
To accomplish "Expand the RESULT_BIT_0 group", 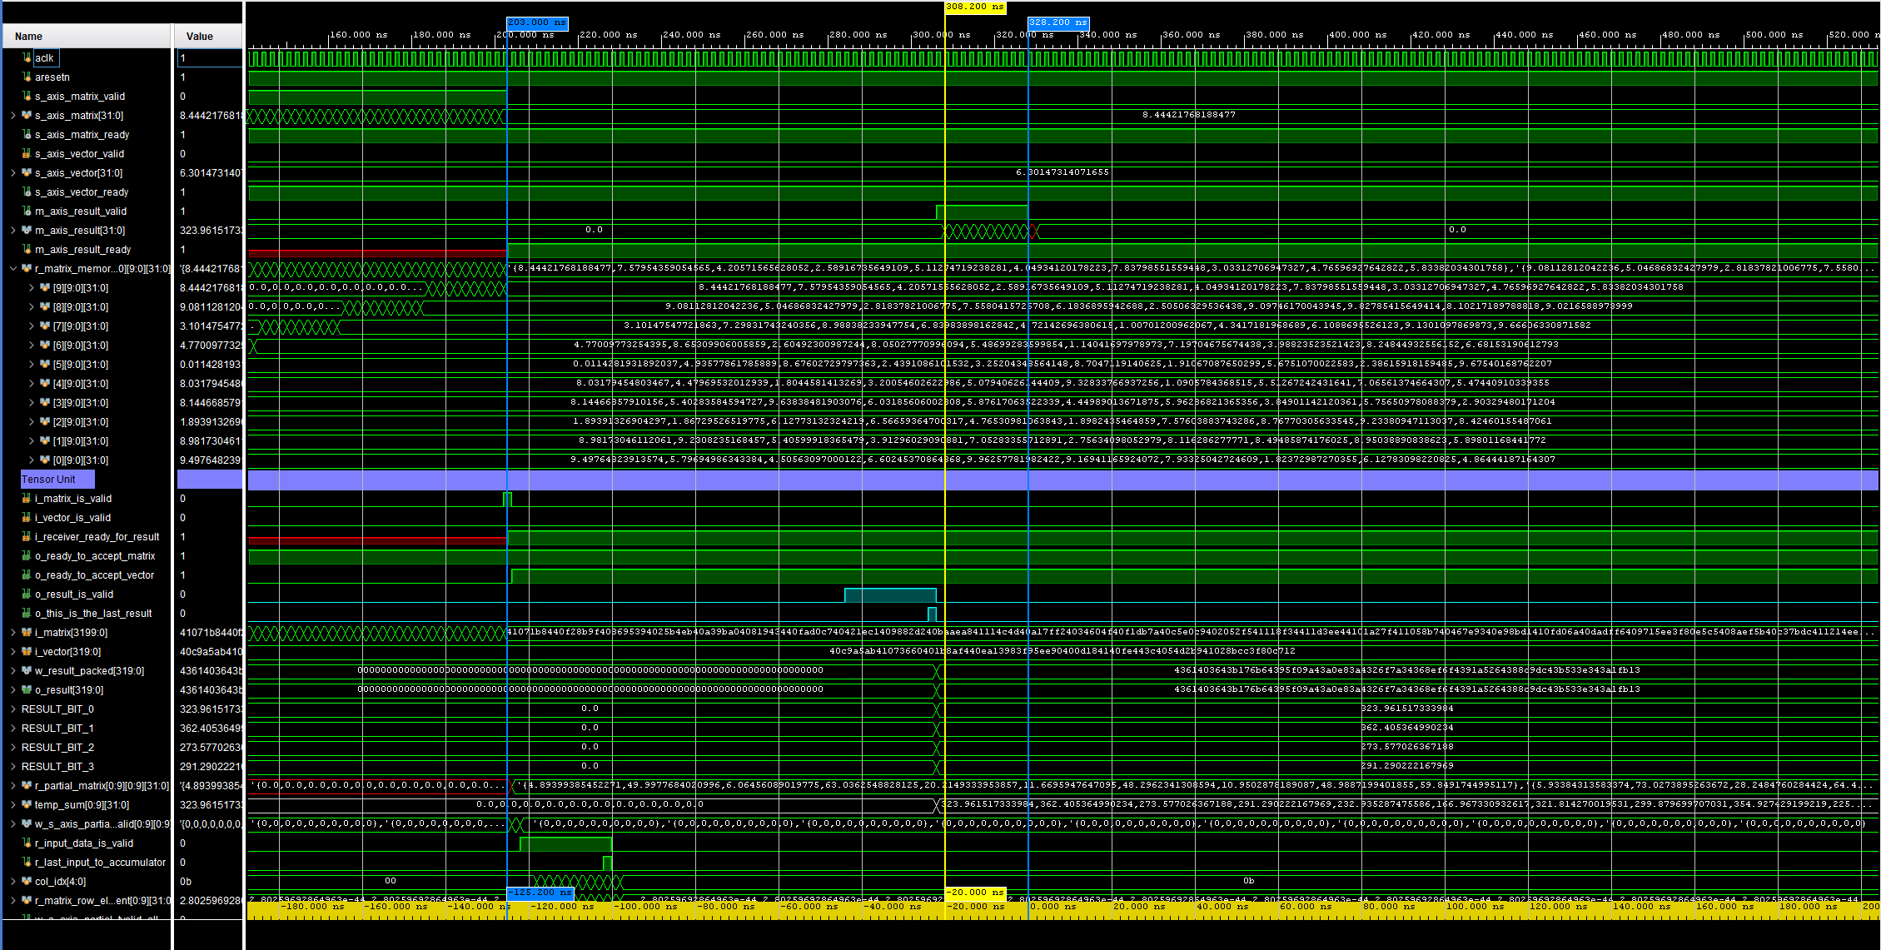I will pos(12,709).
